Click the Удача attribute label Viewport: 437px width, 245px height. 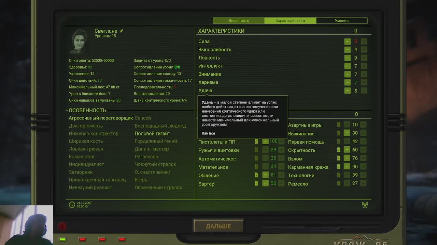[205, 91]
